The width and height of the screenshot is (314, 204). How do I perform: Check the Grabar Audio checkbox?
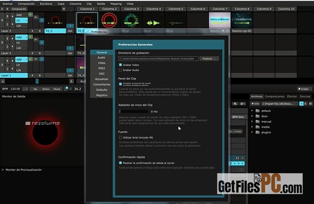pyautogui.click(x=120, y=70)
